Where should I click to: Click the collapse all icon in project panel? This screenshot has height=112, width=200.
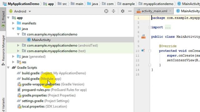click(x=113, y=11)
